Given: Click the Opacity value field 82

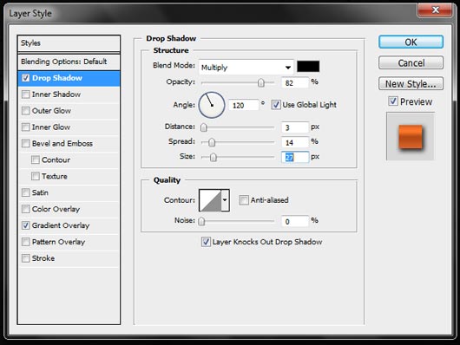Looking at the screenshot, I should click(x=295, y=83).
